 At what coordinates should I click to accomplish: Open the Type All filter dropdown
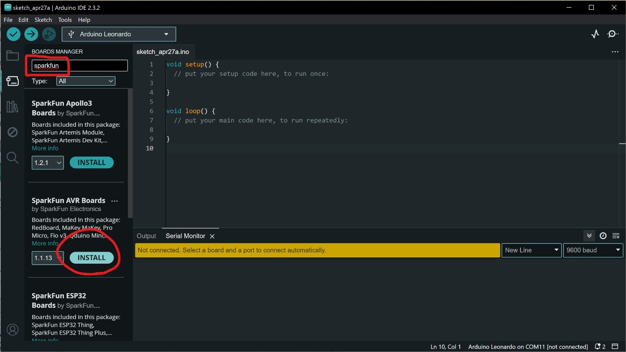(86, 81)
